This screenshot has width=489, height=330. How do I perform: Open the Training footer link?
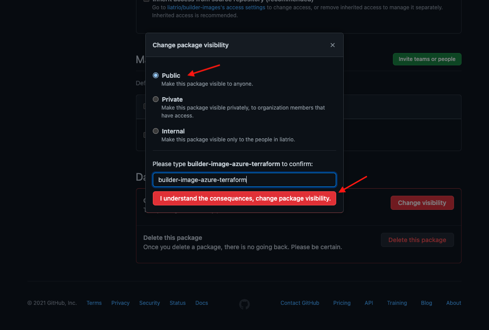[397, 303]
